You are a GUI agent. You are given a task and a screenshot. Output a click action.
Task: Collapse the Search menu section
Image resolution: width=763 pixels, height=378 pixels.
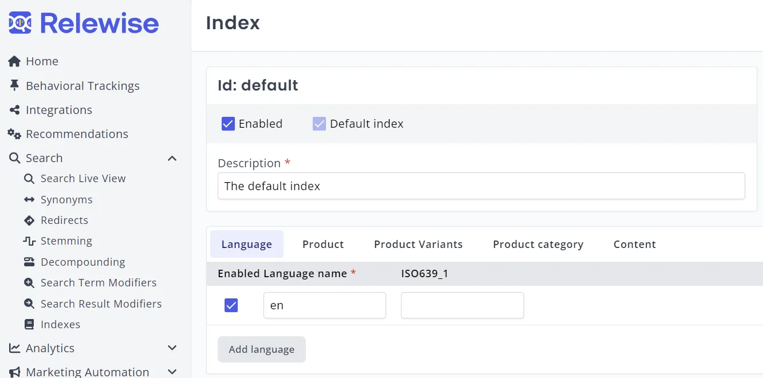172,158
